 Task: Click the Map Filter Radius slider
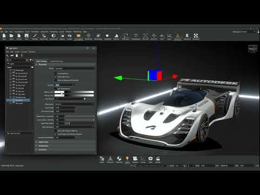click(x=80, y=123)
